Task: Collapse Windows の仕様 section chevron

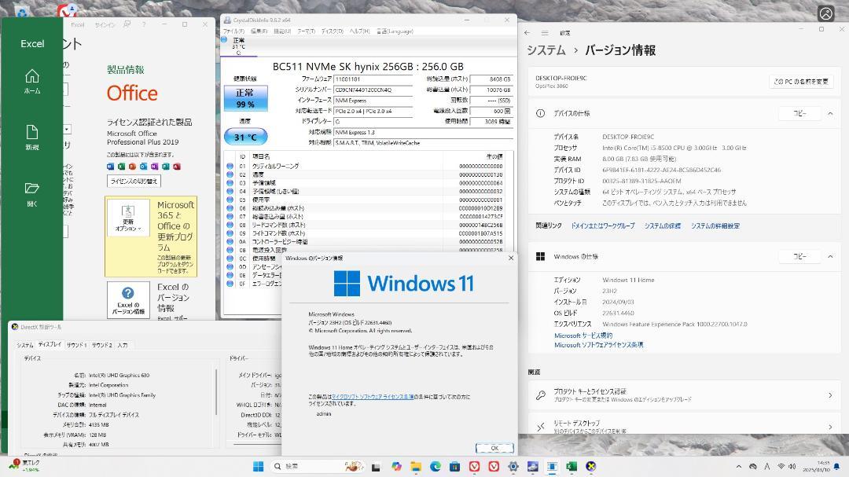Action: [x=830, y=257]
